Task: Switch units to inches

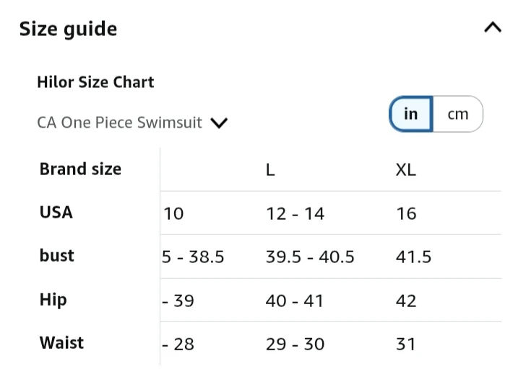Action: click(x=411, y=114)
